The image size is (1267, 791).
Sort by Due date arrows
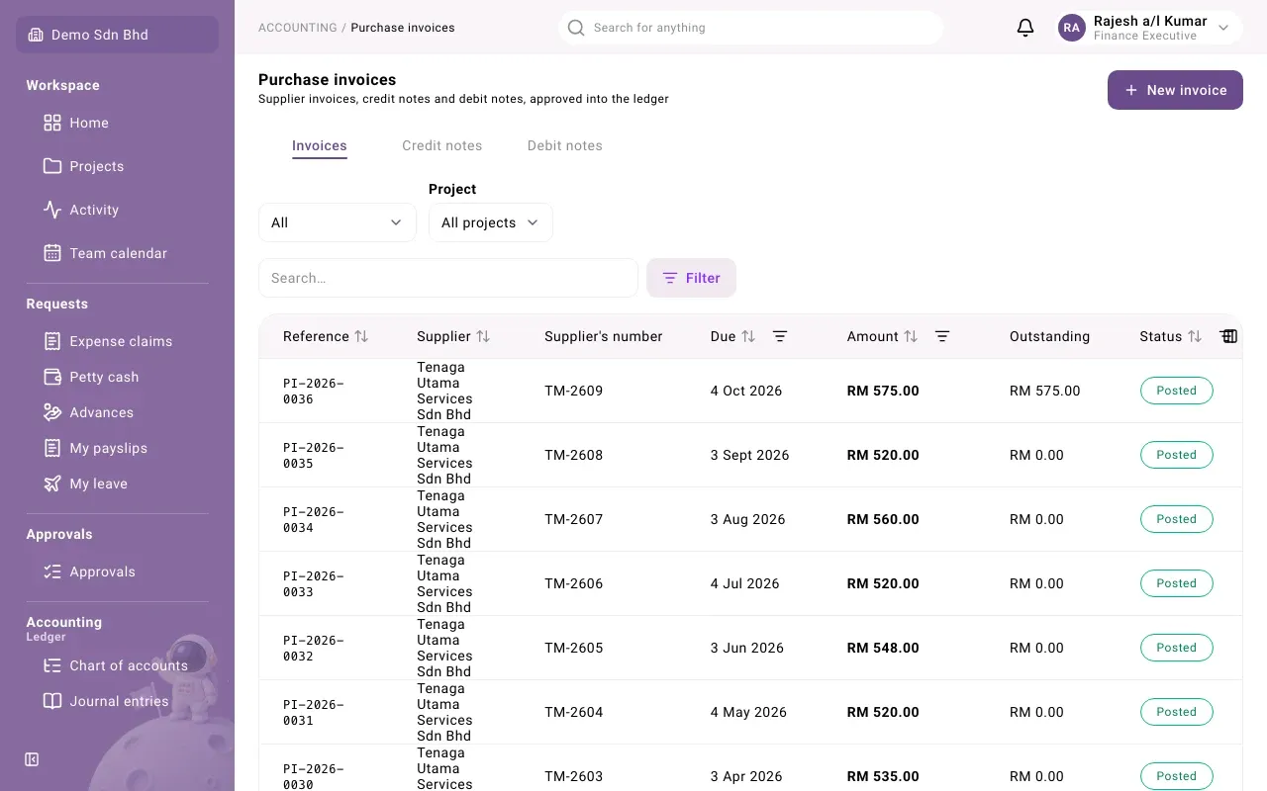748,336
